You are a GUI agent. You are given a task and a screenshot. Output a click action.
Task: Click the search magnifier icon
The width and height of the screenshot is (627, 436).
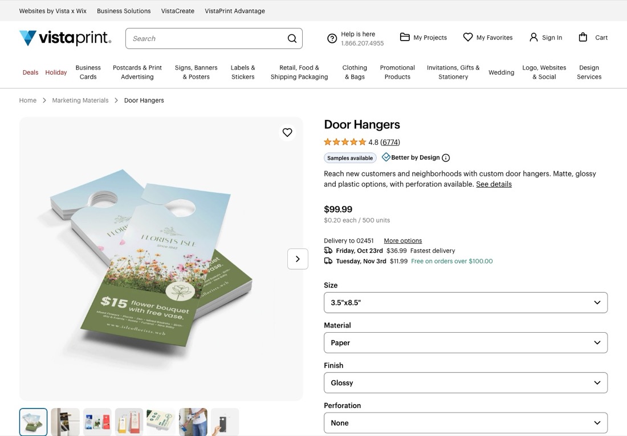pos(292,38)
